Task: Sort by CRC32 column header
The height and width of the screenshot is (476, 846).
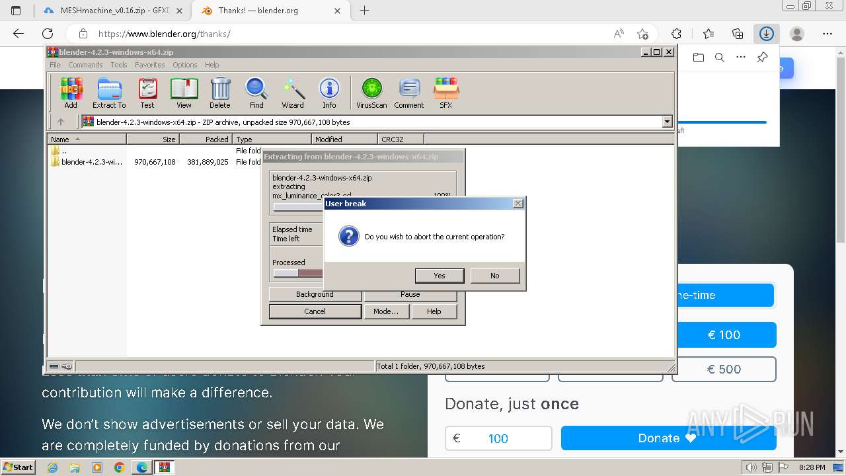Action: click(x=401, y=139)
